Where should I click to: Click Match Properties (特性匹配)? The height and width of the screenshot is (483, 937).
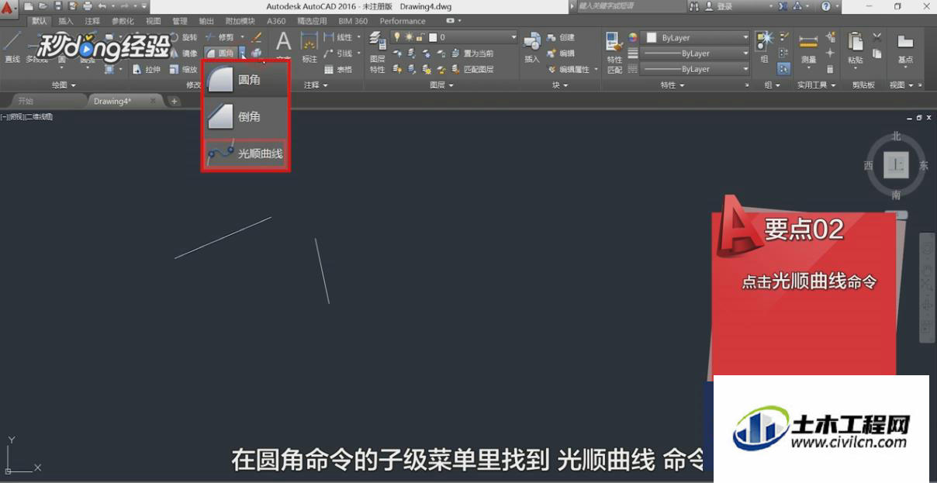[x=614, y=53]
